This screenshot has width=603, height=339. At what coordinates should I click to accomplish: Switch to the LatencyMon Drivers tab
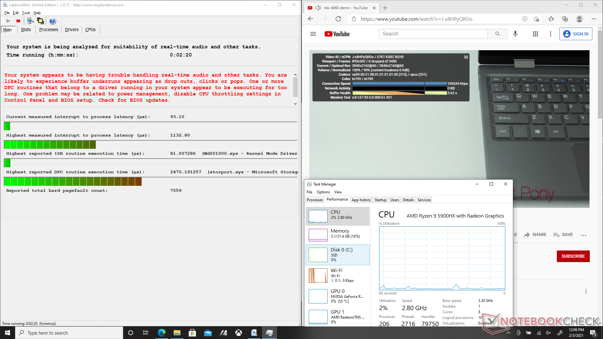(72, 30)
